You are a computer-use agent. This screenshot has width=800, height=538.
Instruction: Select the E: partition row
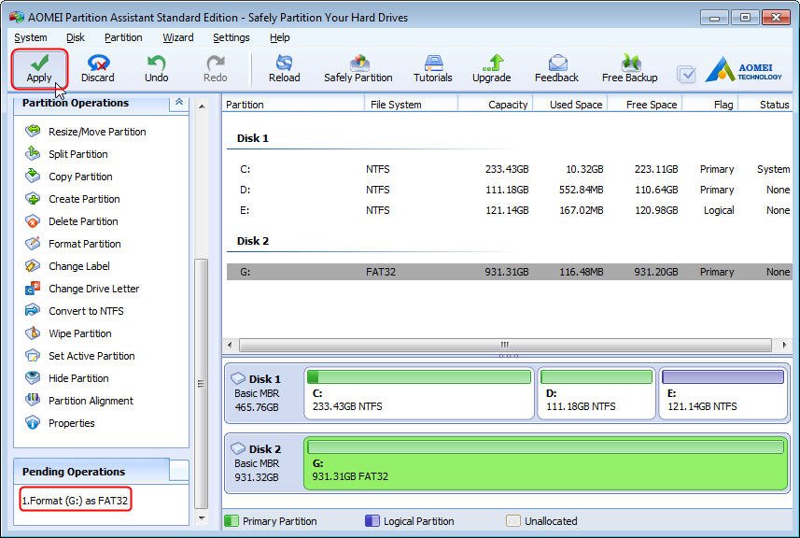(508, 210)
